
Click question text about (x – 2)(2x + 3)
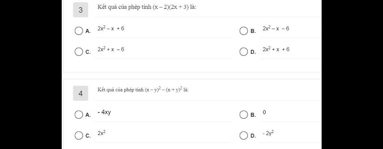point(147,7)
